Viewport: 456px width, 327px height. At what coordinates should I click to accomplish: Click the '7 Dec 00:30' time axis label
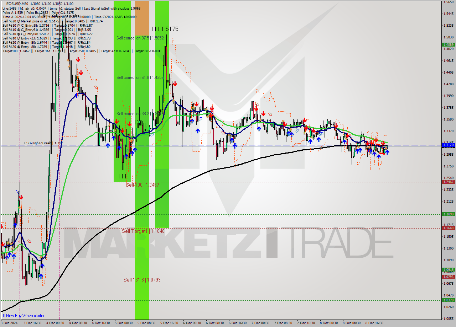coord(260,323)
